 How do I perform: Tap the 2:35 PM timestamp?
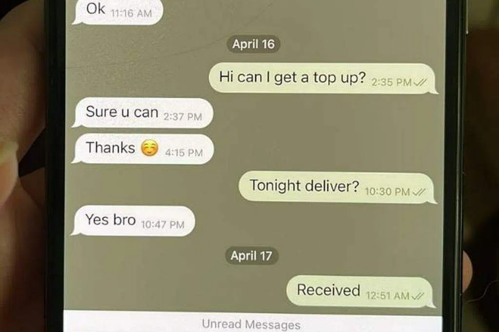coord(392,82)
